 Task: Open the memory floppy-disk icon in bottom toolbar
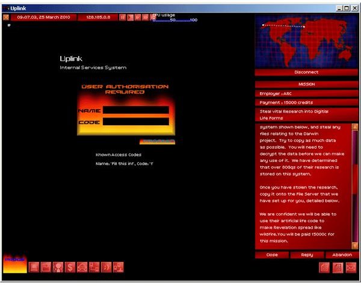[46, 267]
